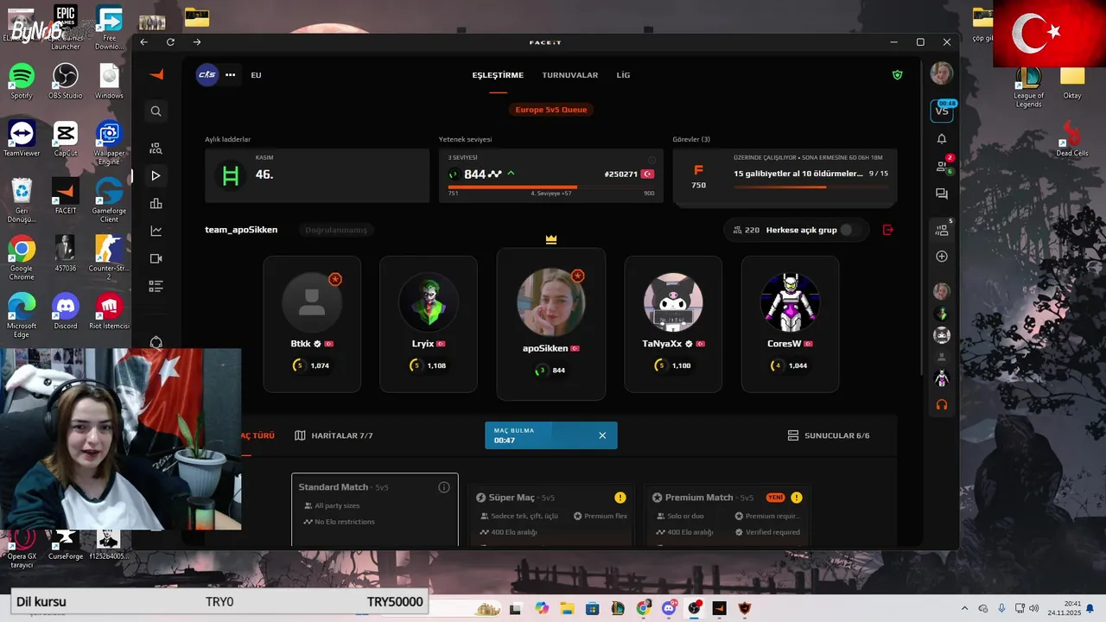Viewport: 1106px width, 622px height.
Task: Open the VS match timer widget
Action: point(942,111)
